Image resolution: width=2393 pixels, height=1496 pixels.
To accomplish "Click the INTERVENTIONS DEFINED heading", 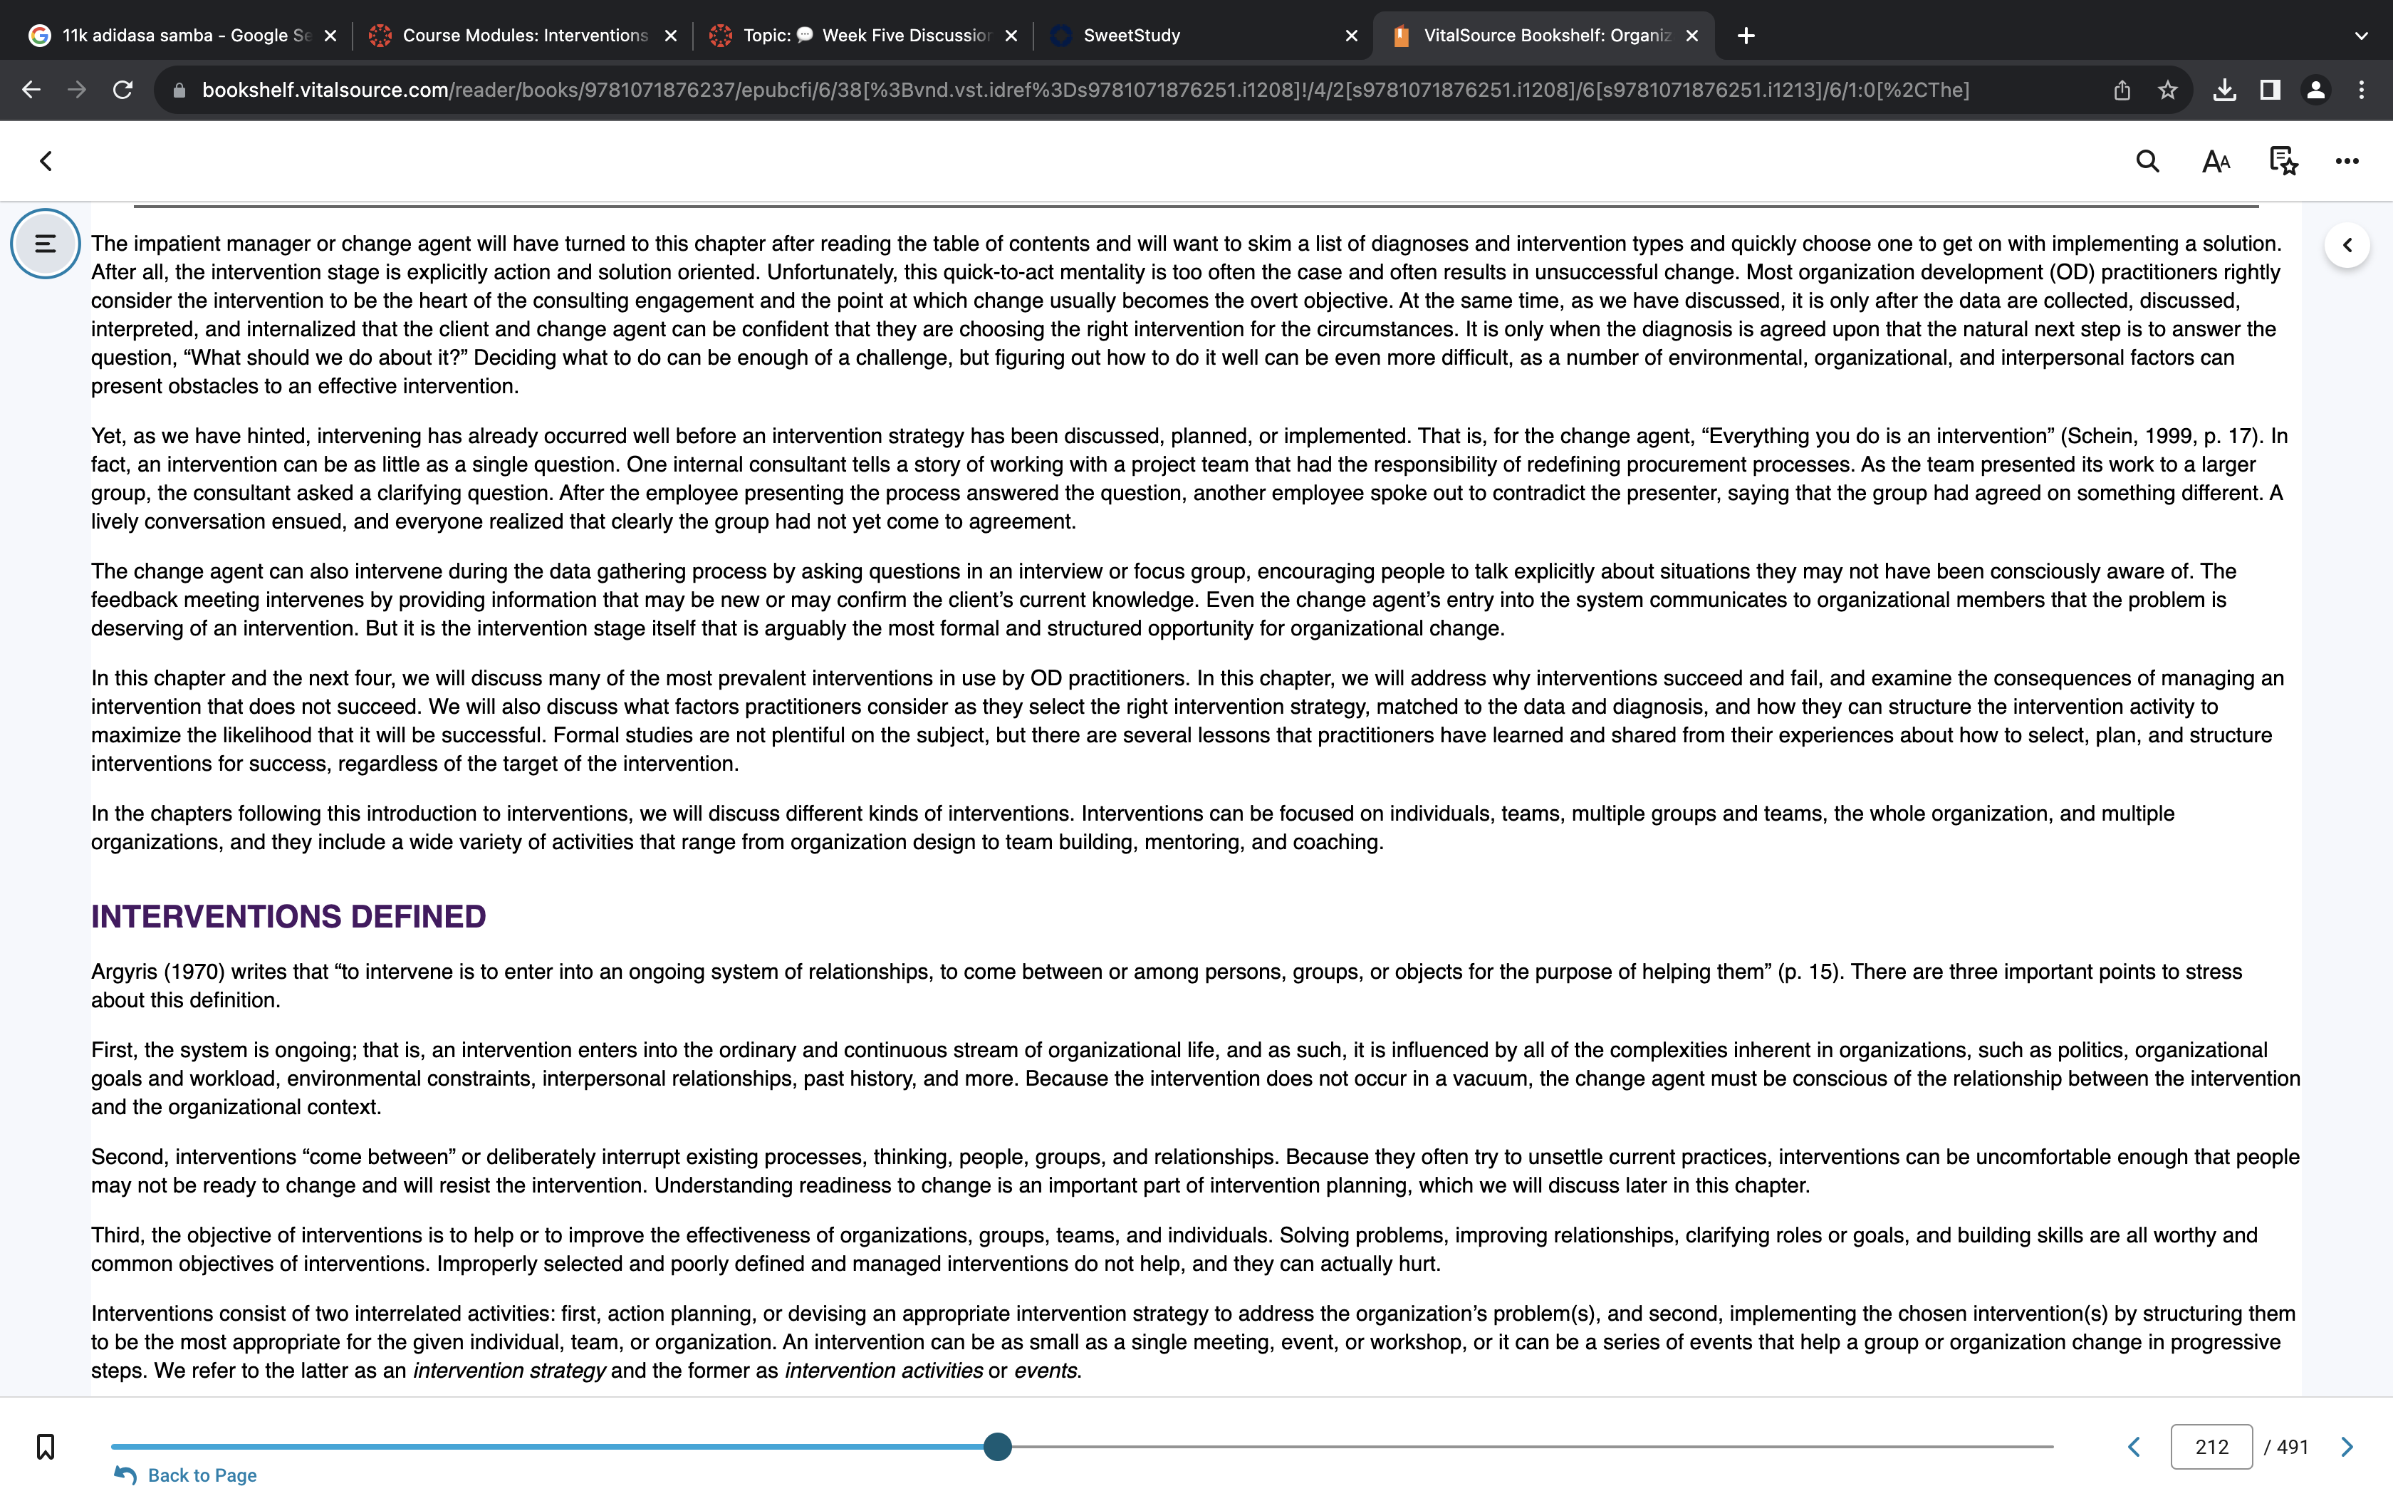I will (x=288, y=916).
